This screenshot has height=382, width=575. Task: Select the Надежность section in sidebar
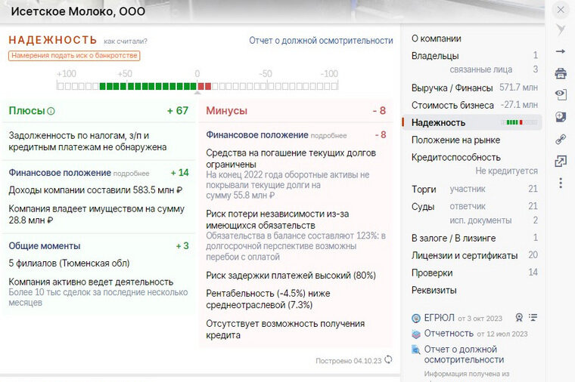pos(472,122)
